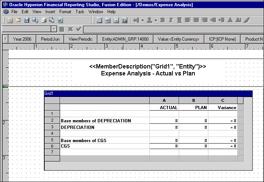Click the empty formula bar input field
Screen dimensions: 264x182
(174, 29)
